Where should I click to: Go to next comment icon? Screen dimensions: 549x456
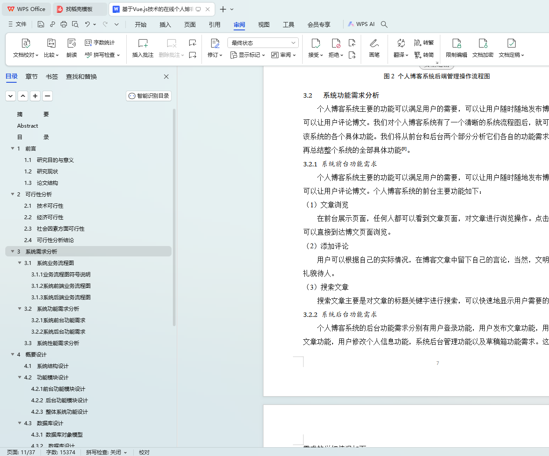(193, 55)
